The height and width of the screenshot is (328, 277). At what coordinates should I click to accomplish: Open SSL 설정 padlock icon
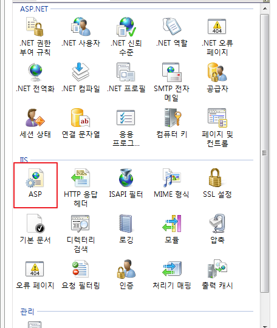[215, 177]
